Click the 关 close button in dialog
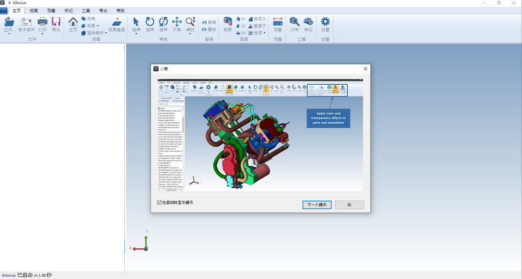The height and width of the screenshot is (279, 522). pyautogui.click(x=349, y=205)
